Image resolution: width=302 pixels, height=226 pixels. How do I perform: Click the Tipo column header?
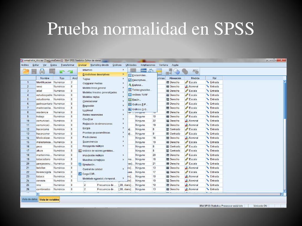[62, 78]
